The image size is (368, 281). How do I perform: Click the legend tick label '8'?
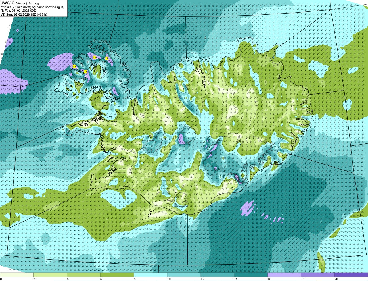point(135,279)
